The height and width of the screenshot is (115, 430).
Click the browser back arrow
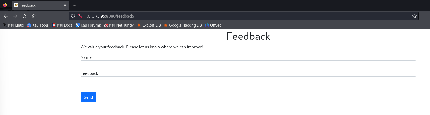[x=6, y=16]
